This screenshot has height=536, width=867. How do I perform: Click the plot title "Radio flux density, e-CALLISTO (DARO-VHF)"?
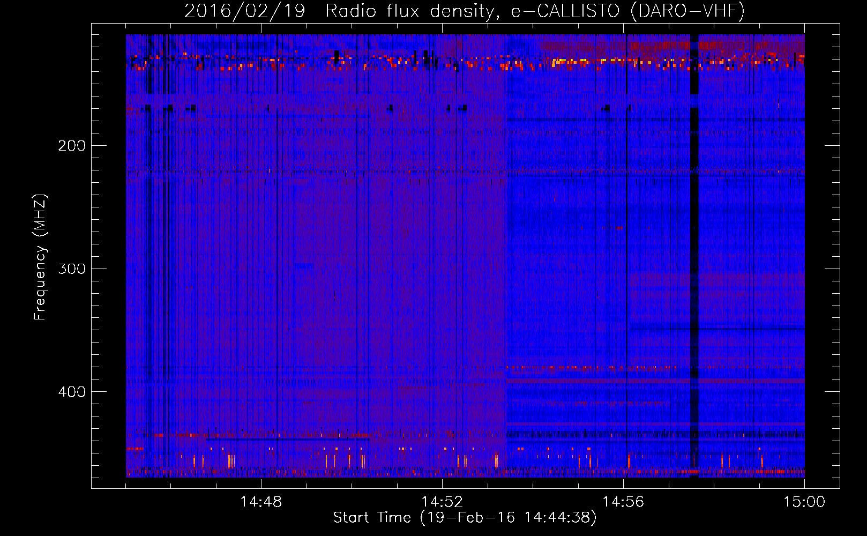point(535,11)
